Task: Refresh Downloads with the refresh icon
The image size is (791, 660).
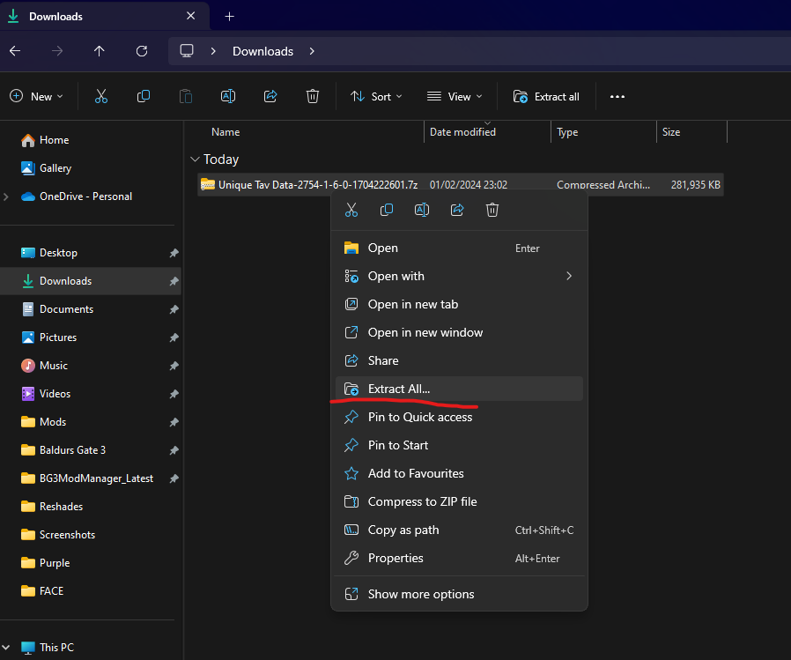Action: pyautogui.click(x=141, y=51)
